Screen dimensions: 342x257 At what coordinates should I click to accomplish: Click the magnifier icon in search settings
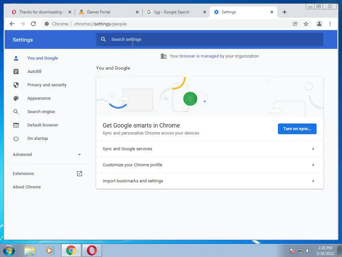[x=104, y=39]
